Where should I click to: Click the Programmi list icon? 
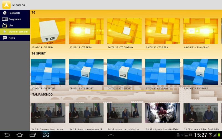[x=5, y=19]
